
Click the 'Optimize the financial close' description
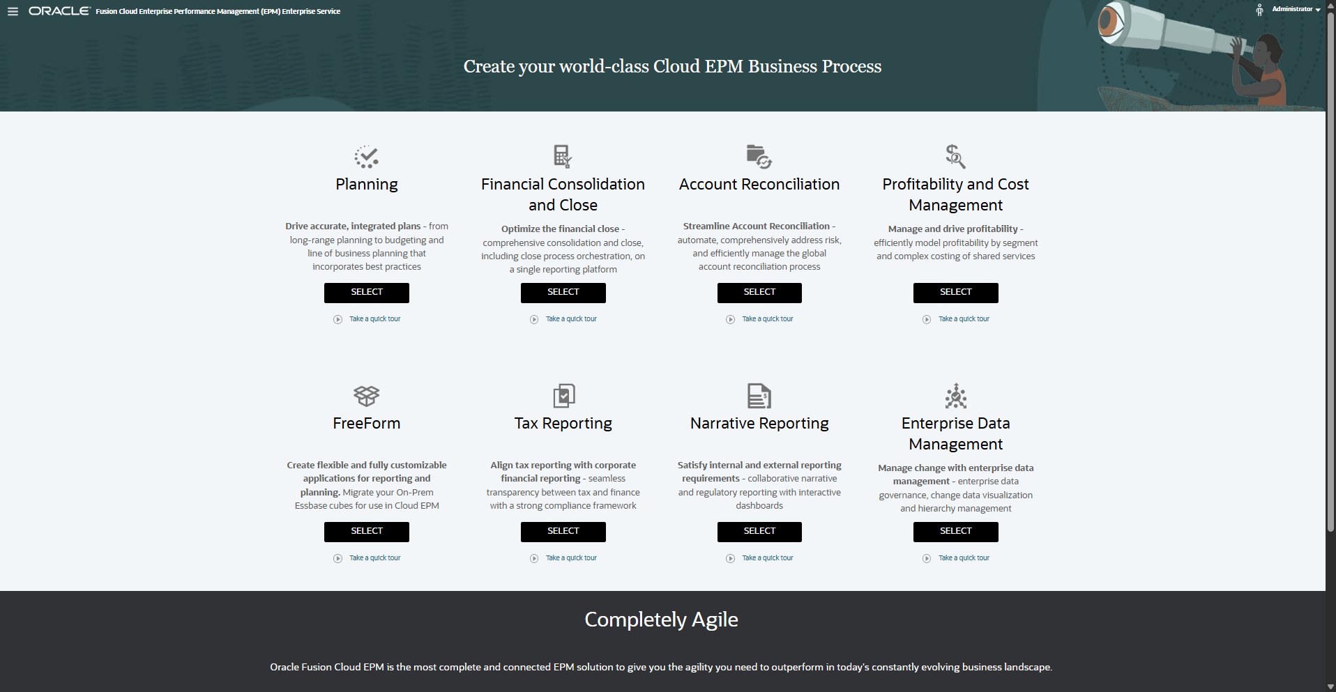click(563, 249)
